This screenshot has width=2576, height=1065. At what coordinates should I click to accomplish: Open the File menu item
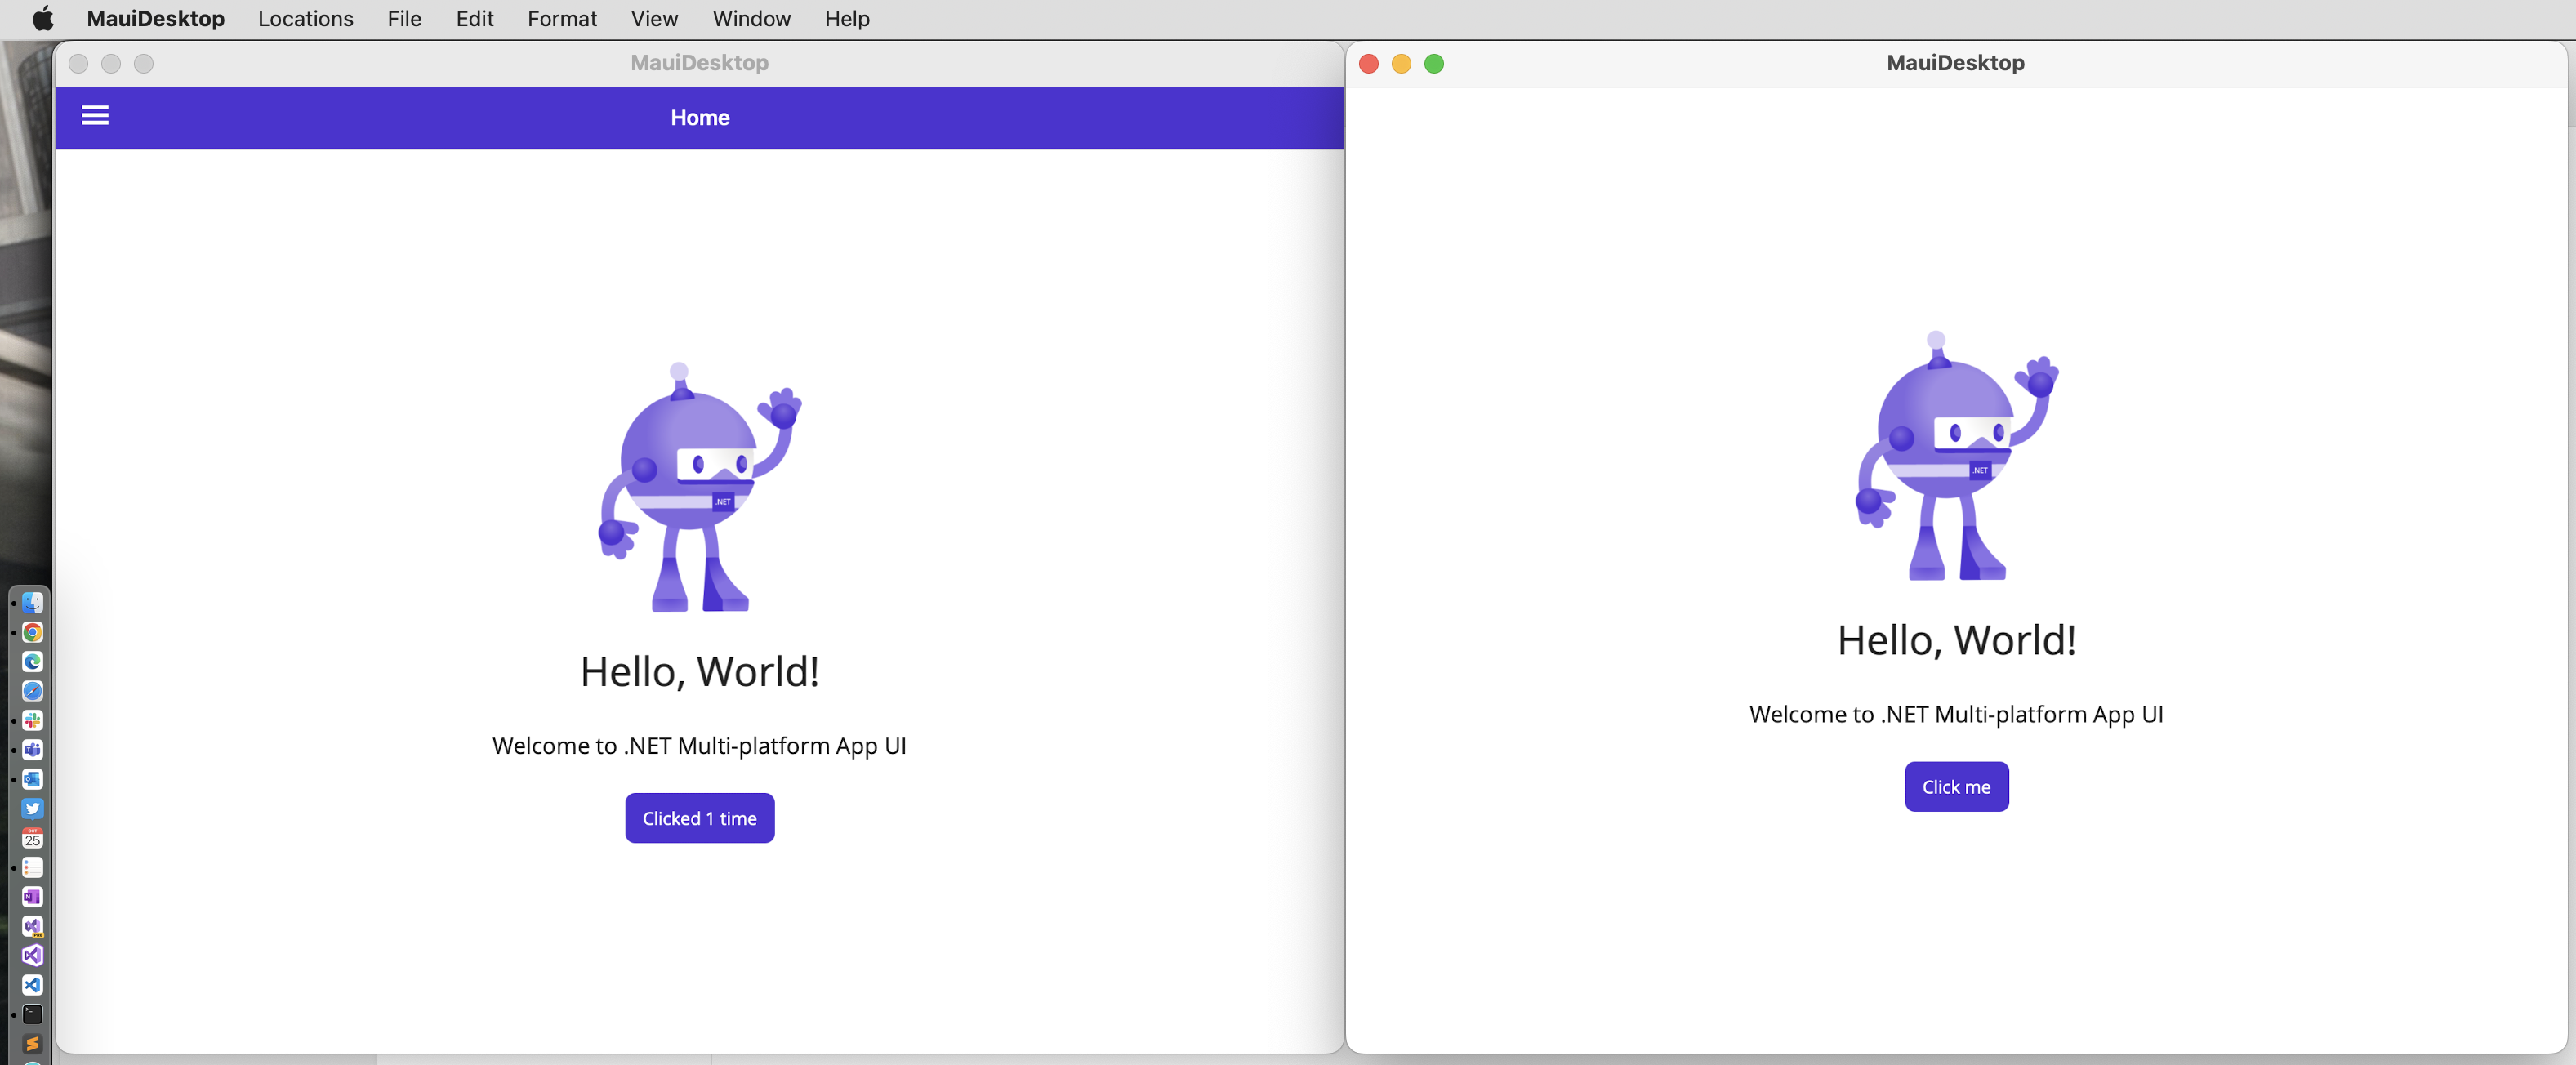coord(403,18)
